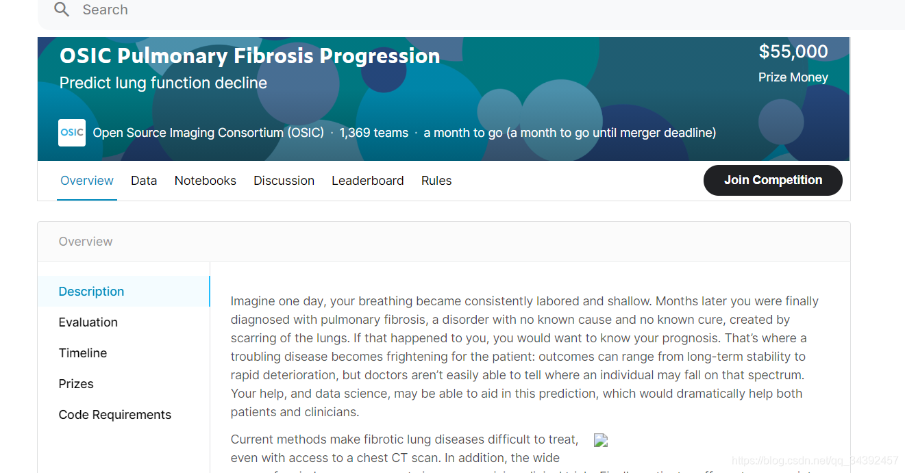Image resolution: width=905 pixels, height=473 pixels.
Task: Open the Rules tab
Action: [436, 181]
